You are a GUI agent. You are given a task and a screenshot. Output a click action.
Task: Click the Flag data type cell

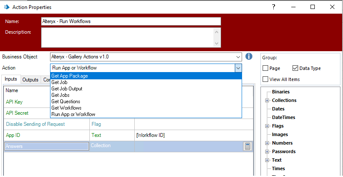pos(112,124)
